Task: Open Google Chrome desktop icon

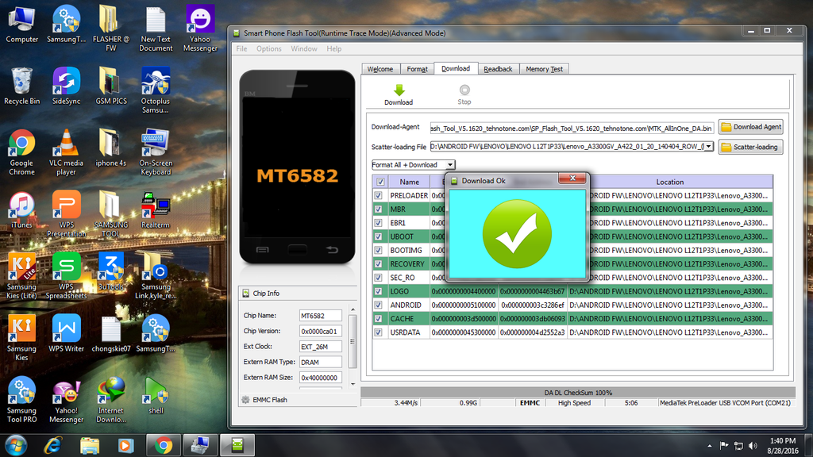Action: pyautogui.click(x=21, y=145)
